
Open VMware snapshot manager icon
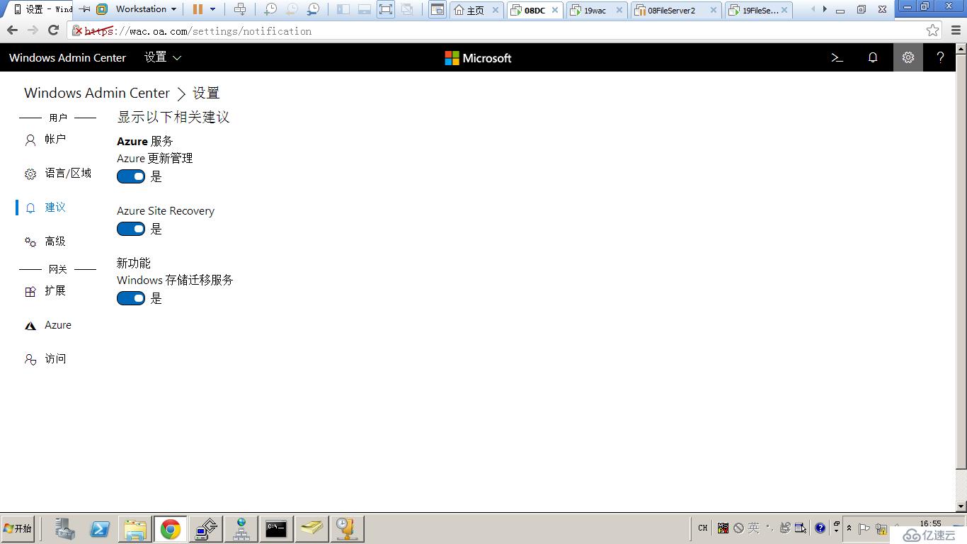pyautogui.click(x=313, y=9)
